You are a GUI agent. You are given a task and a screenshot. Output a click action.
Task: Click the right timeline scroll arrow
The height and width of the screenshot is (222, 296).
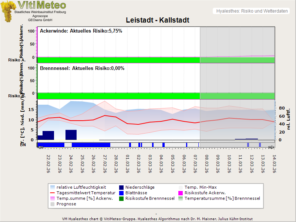271,148
